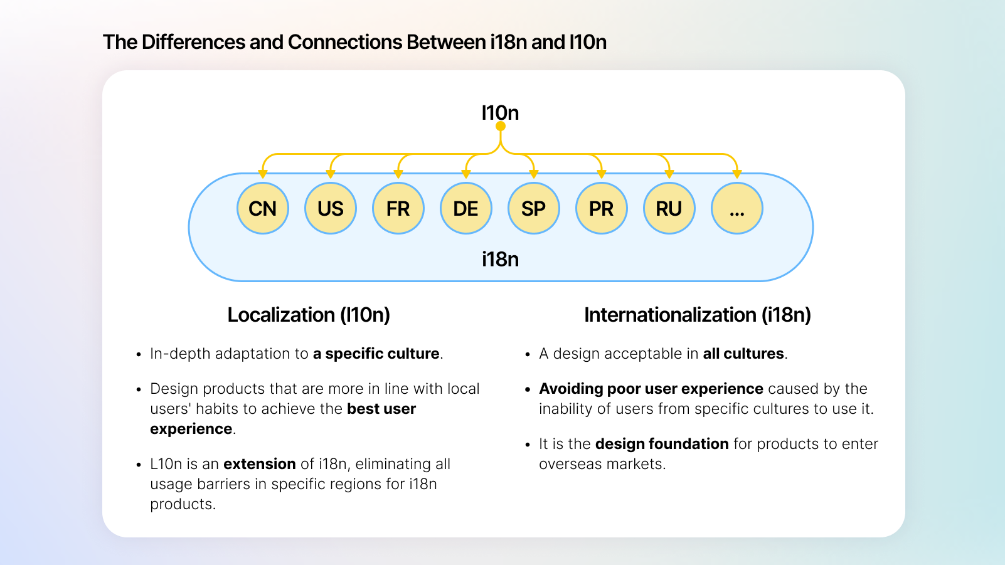1005x565 pixels.
Task: Click the RU country circle
Action: tap(669, 208)
